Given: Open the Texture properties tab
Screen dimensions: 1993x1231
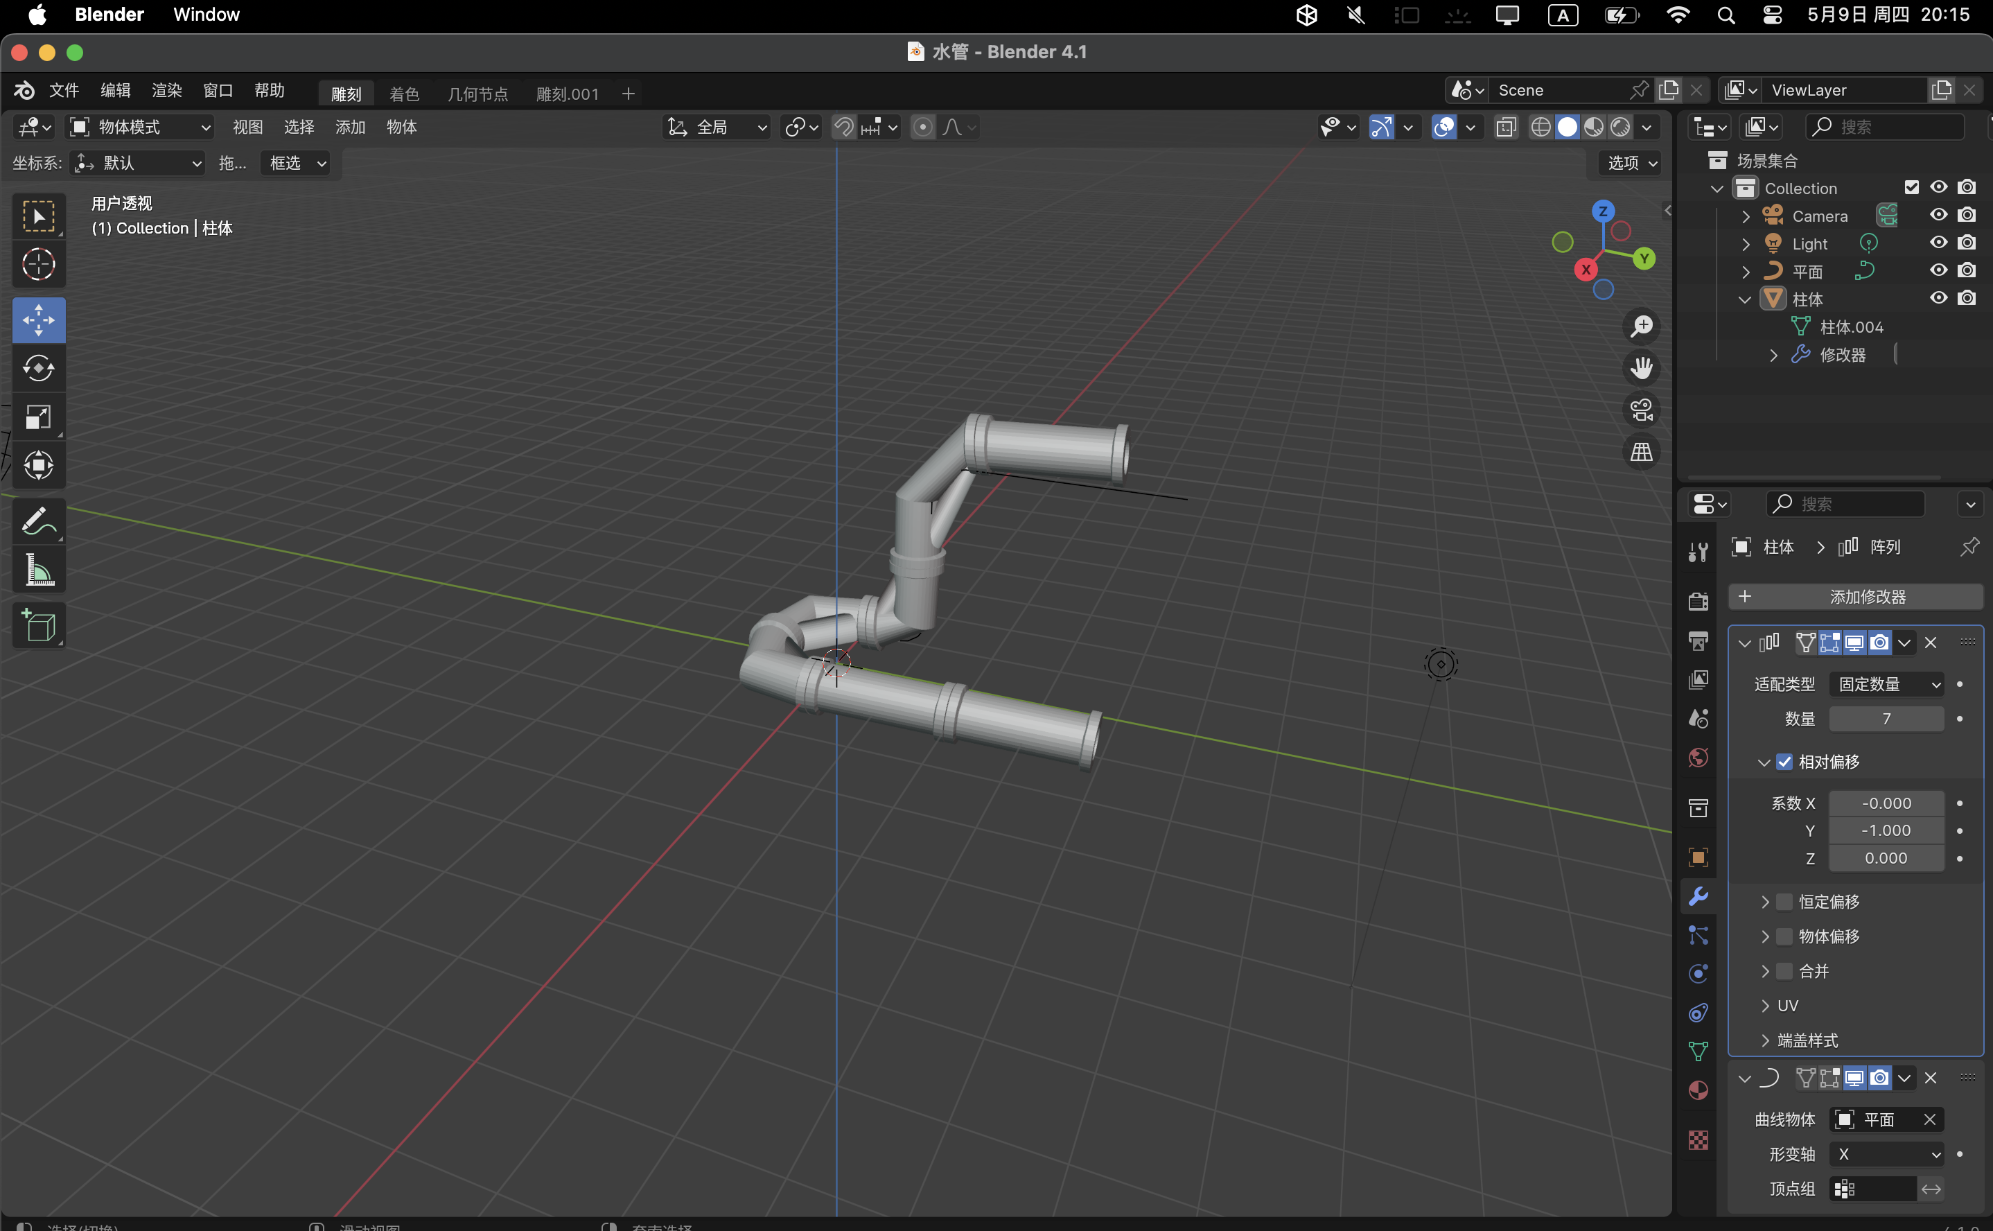Looking at the screenshot, I should [x=1698, y=1140].
